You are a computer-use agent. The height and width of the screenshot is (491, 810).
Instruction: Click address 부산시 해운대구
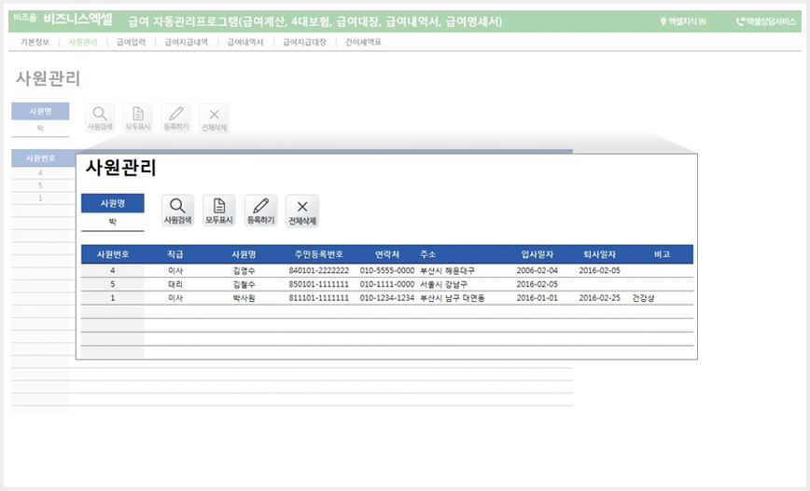coord(447,271)
